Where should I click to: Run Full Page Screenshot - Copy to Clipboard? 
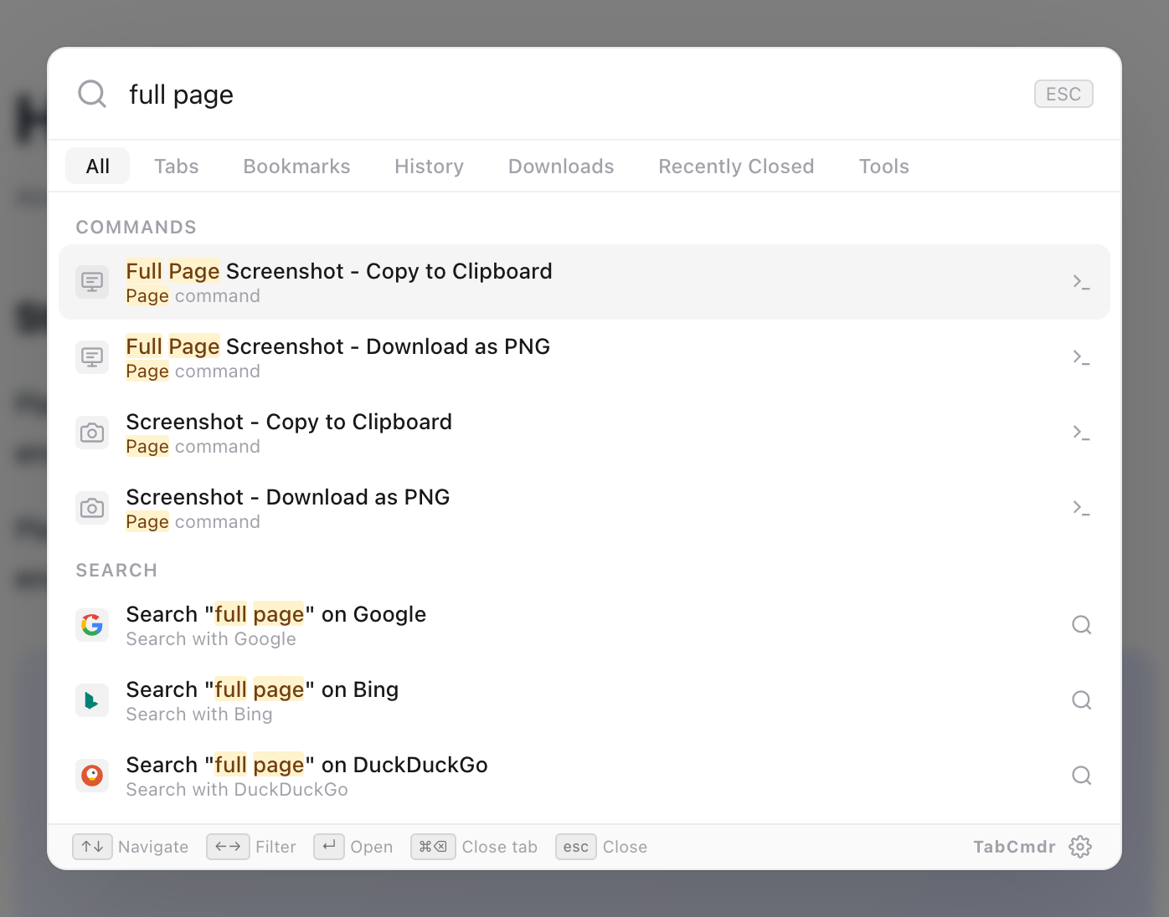(x=584, y=282)
